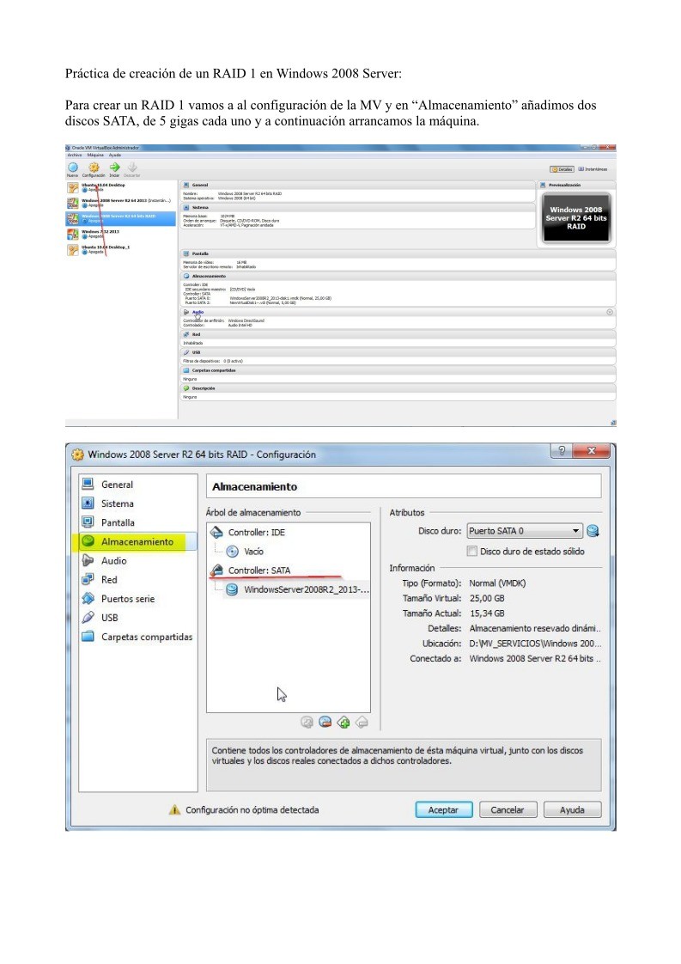Click the Previsualización panel header

click(576, 185)
